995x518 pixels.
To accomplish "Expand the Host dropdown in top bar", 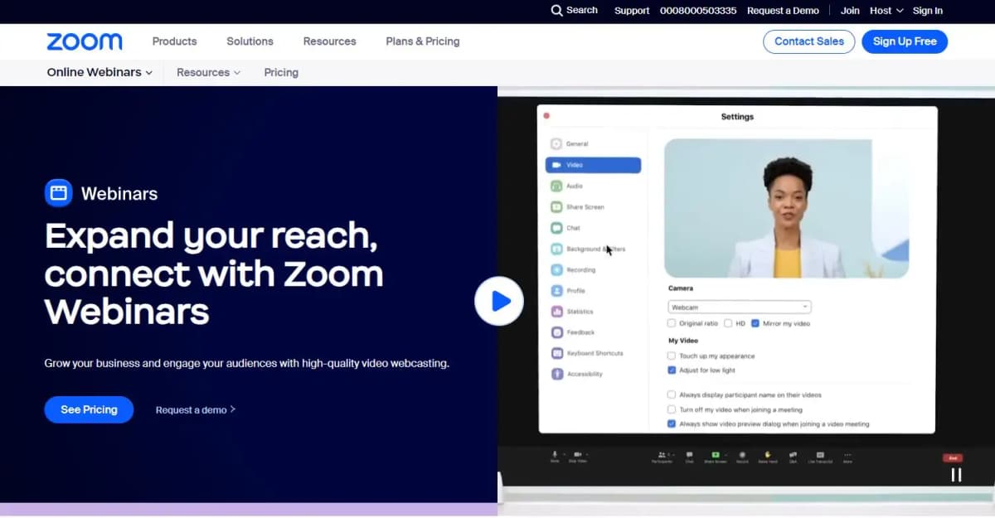I will 886,11.
